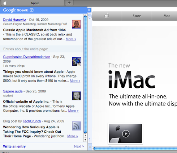
Task: Click the page horizontal scrollbar thumb
Action: click(x=135, y=149)
